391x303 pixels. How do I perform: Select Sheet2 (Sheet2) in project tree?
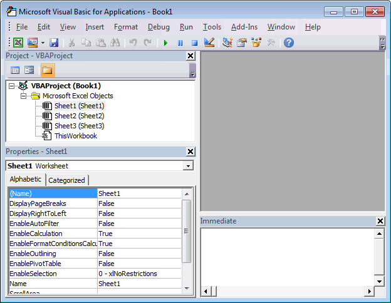tap(80, 116)
